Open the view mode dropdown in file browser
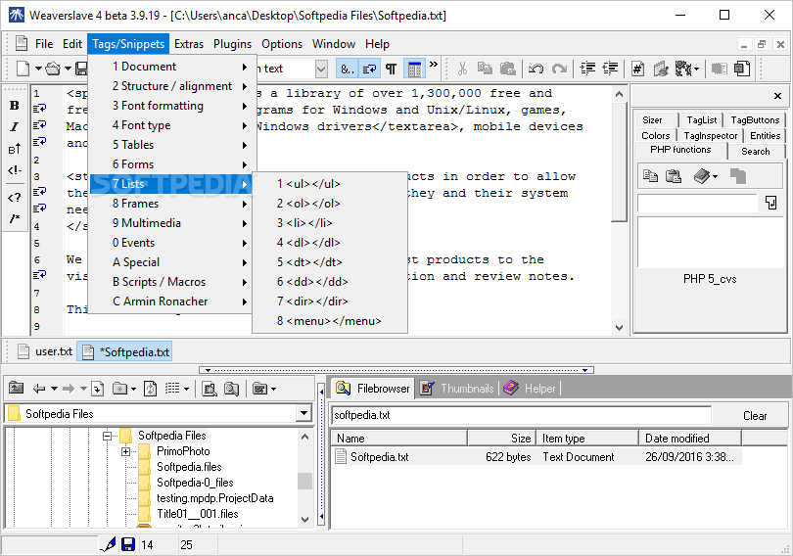This screenshot has width=793, height=556. 186,389
